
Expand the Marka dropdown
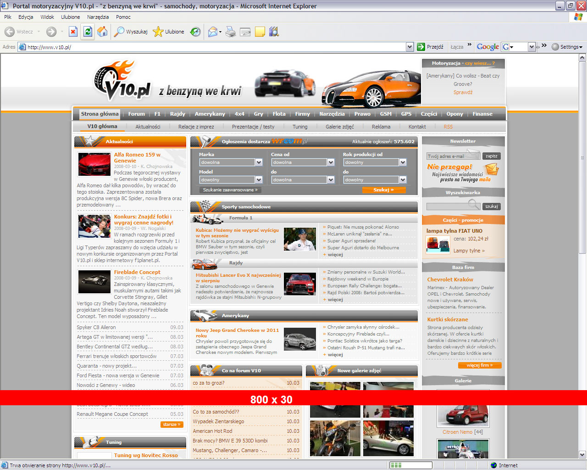click(259, 162)
